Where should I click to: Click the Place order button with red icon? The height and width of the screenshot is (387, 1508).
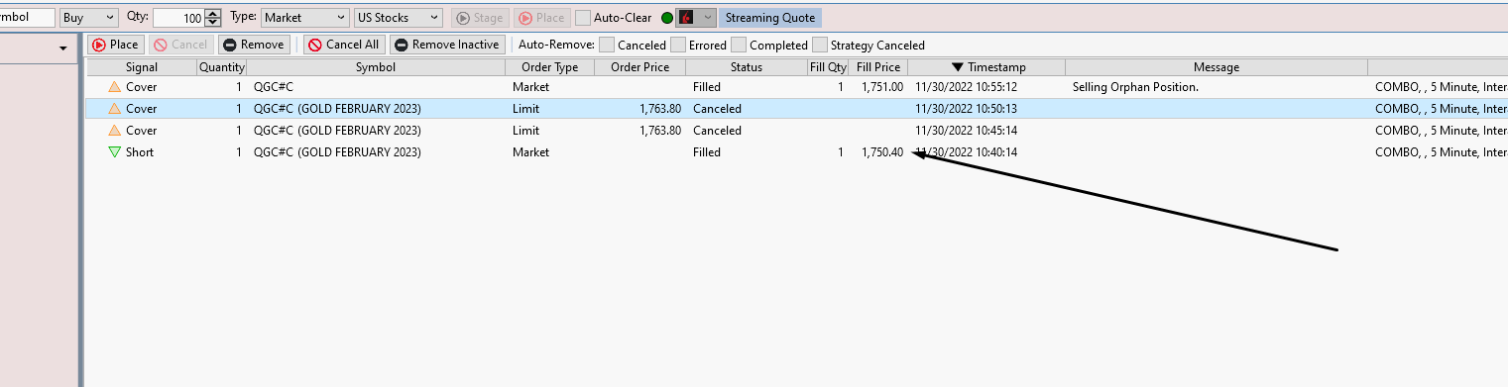pyautogui.click(x=115, y=45)
